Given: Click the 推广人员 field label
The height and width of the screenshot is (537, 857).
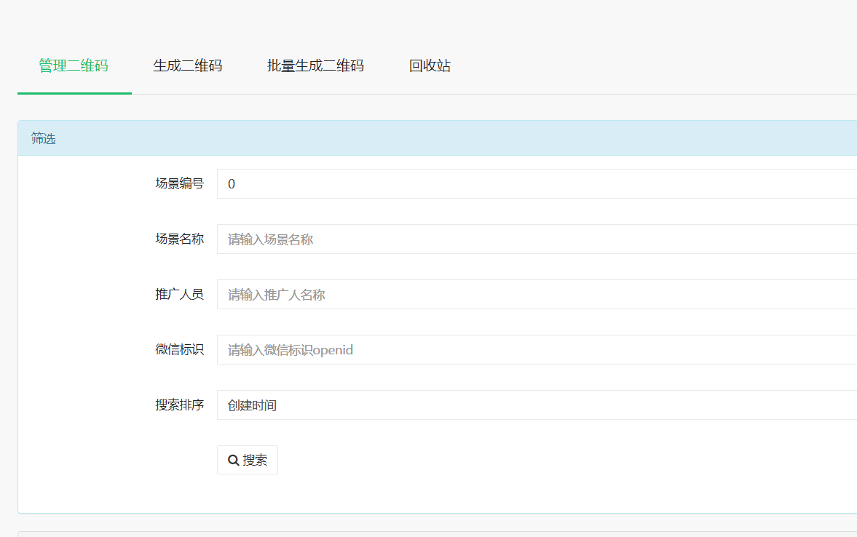Looking at the screenshot, I should pyautogui.click(x=179, y=295).
